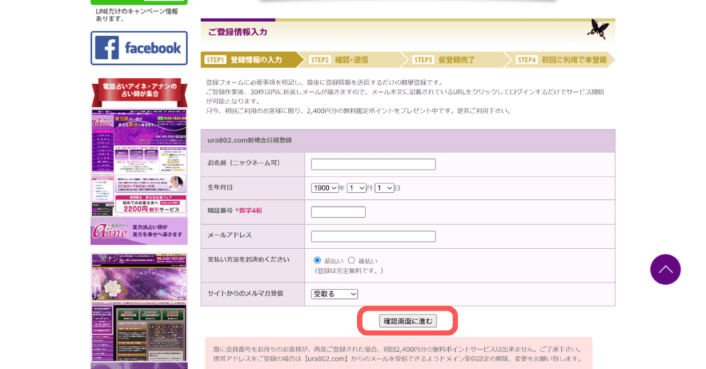Screen dimensions: 706x369
Task: Focus the 暗証番号 four-digit PIN field
Action: pyautogui.click(x=338, y=212)
